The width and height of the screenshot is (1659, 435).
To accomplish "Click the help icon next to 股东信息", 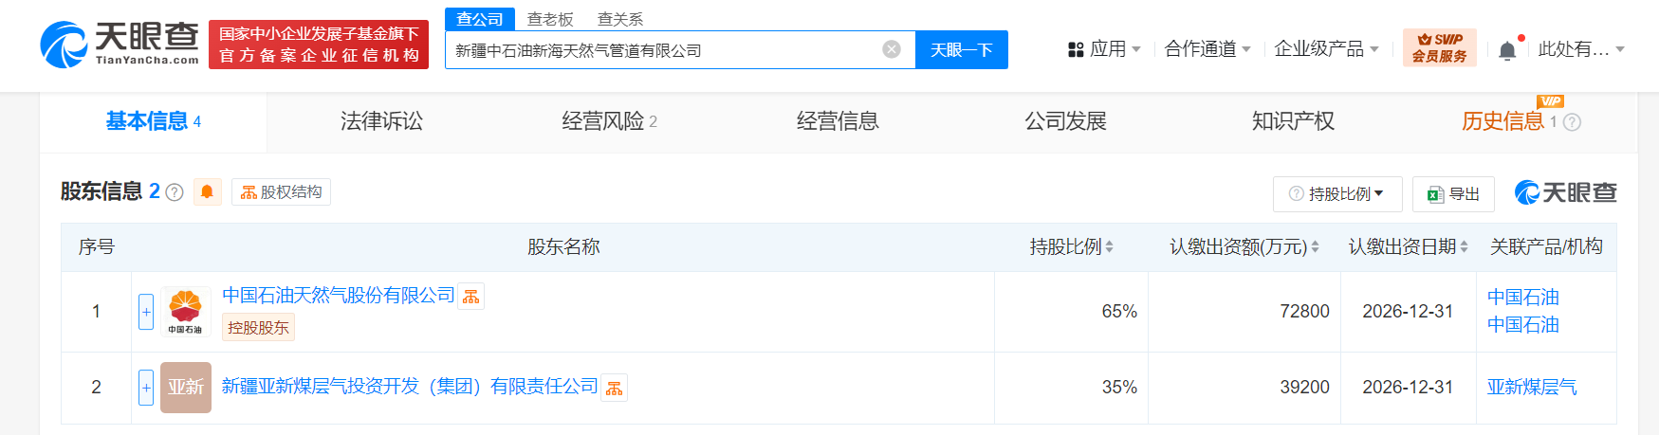I will point(175,192).
